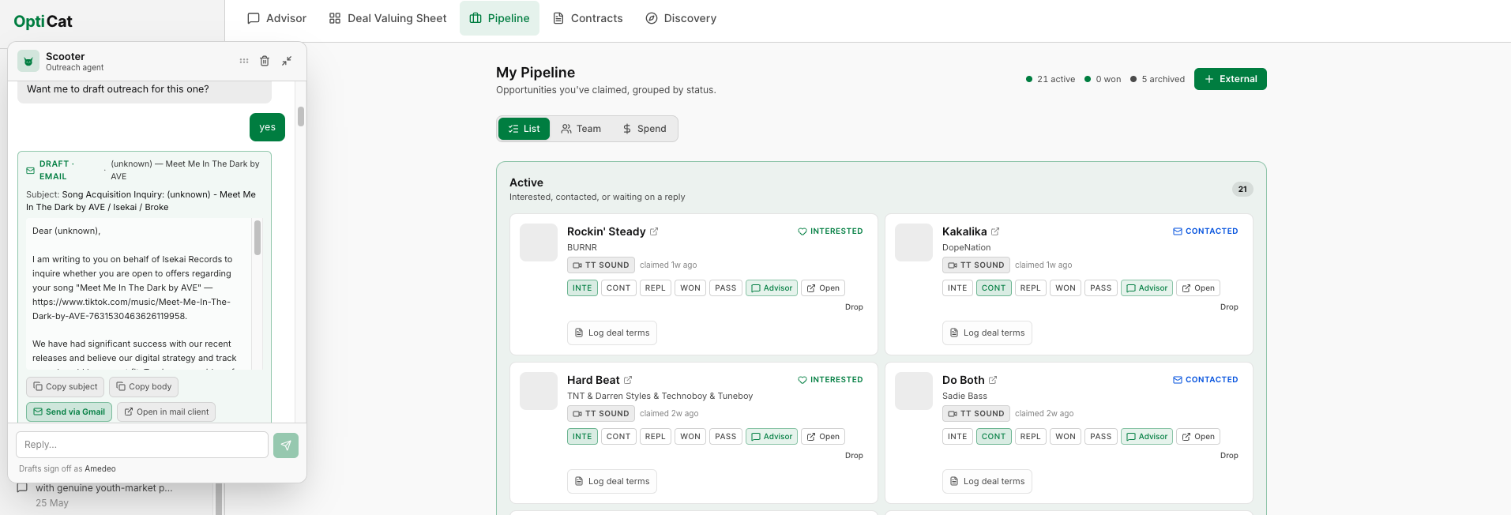Open Advisor for Do Both
1511x515 pixels.
tap(1147, 437)
